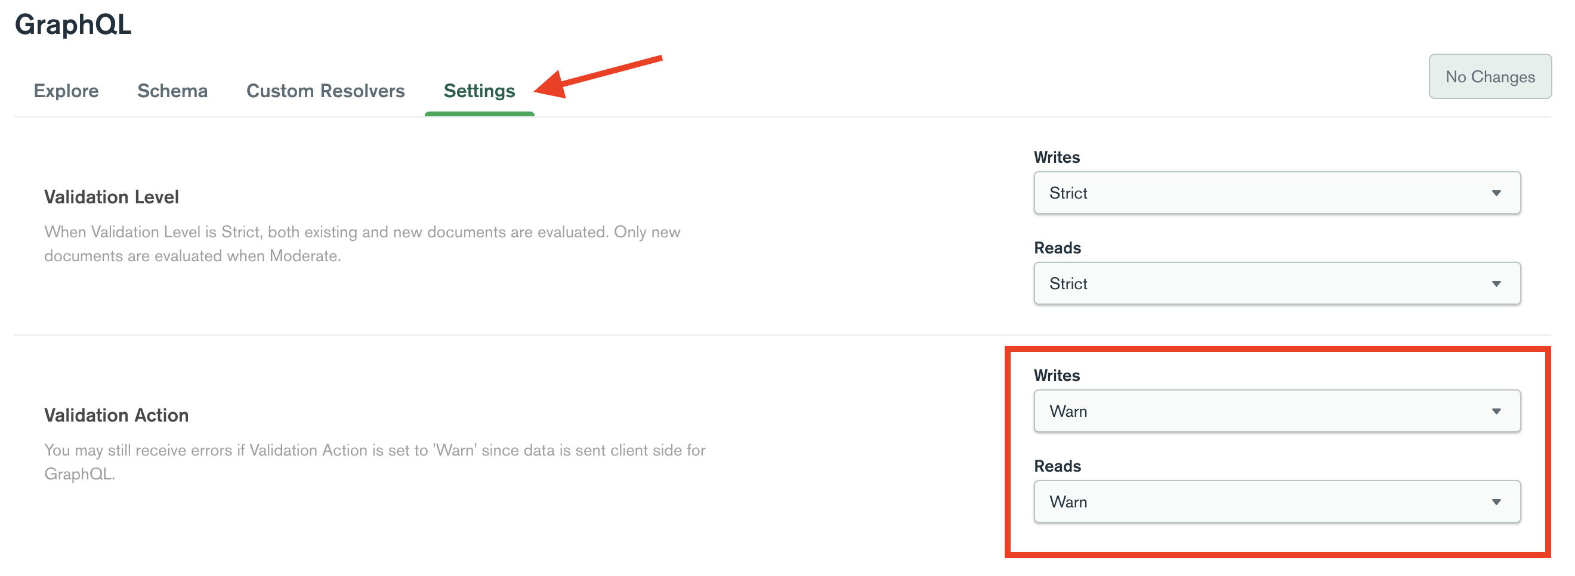This screenshot has height=576, width=1575.
Task: Open the Explore tab
Action: click(66, 91)
